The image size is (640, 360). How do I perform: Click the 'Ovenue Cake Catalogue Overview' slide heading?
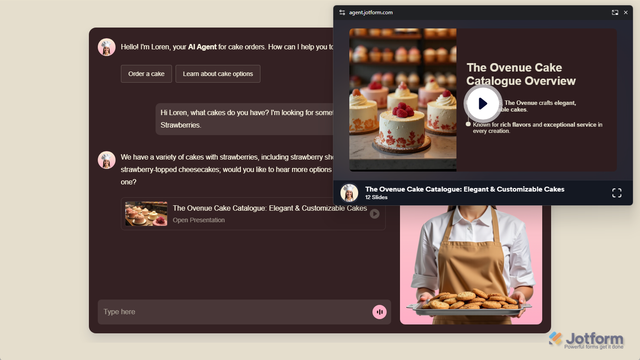(x=521, y=74)
